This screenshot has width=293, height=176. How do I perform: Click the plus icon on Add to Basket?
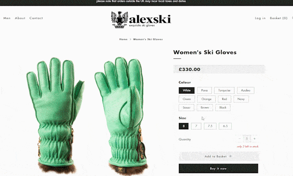coord(230,156)
